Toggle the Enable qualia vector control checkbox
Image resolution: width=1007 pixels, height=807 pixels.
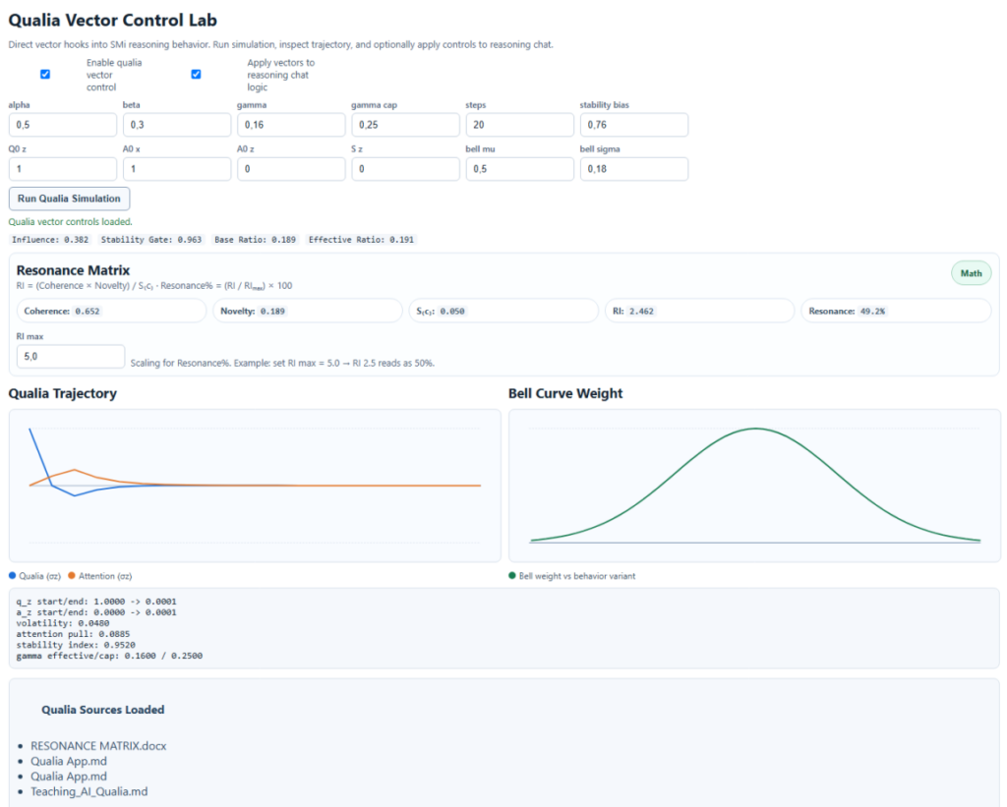[x=45, y=75]
